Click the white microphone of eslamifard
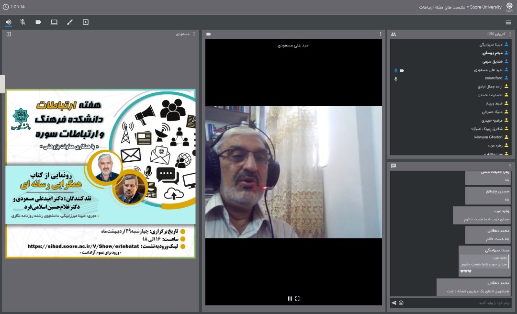The width and height of the screenshot is (517, 314). (396, 79)
